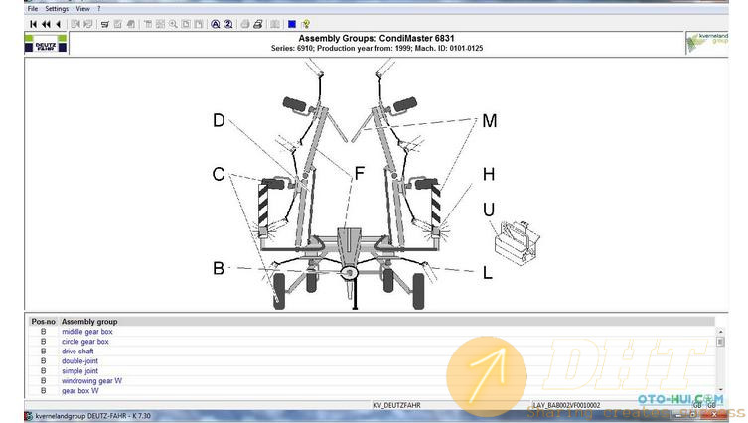Go back one step with single left arrow
Image resolution: width=748 pixels, height=423 pixels.
coord(59,24)
